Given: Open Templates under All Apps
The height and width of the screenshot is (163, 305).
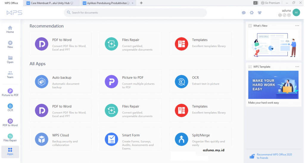Looking at the screenshot, I should pyautogui.click(x=200, y=110).
